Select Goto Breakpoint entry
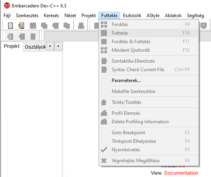This screenshot has height=177, width=211. click(149, 133)
